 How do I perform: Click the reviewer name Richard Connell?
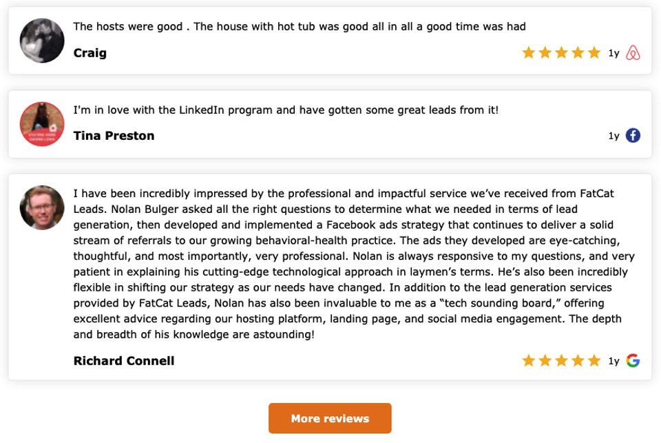tap(124, 361)
